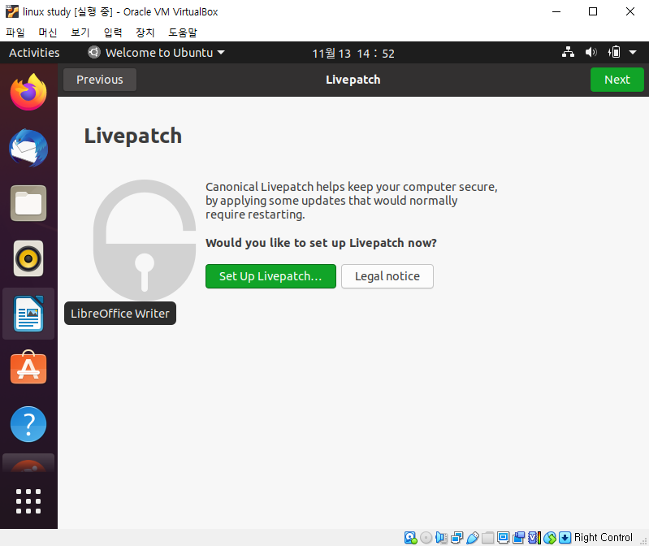Open VirtualBox 보기 menu
Viewport: 649px width, 546px height.
point(80,32)
